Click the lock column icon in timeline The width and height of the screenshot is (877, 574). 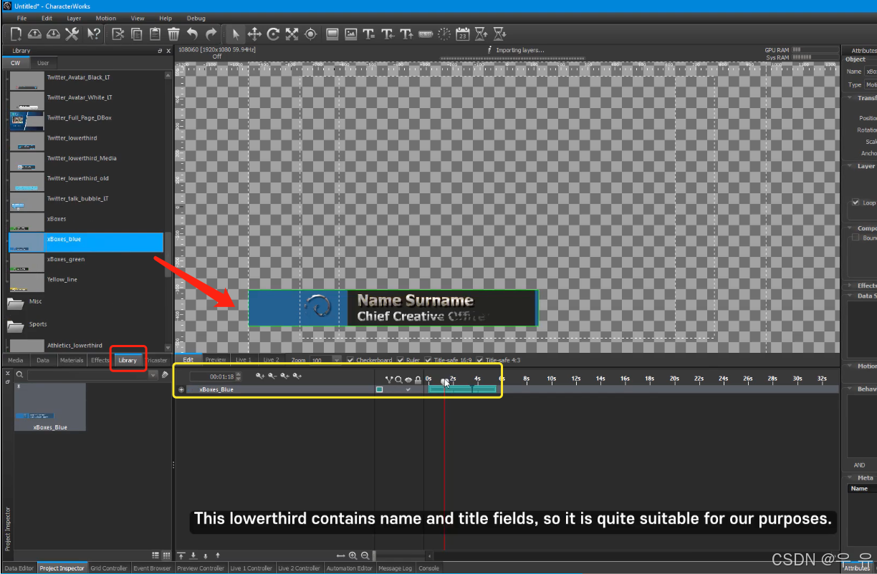pyautogui.click(x=418, y=379)
